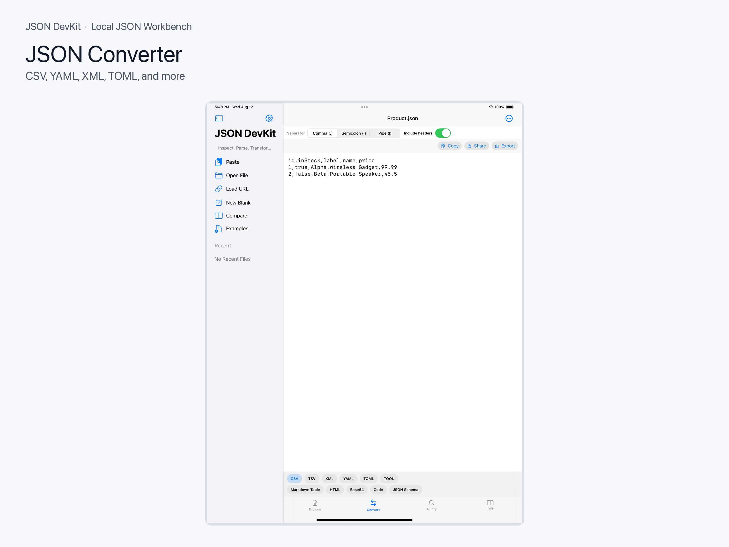The image size is (729, 547).
Task: Click the No Recent Files text
Action: [x=232, y=259]
